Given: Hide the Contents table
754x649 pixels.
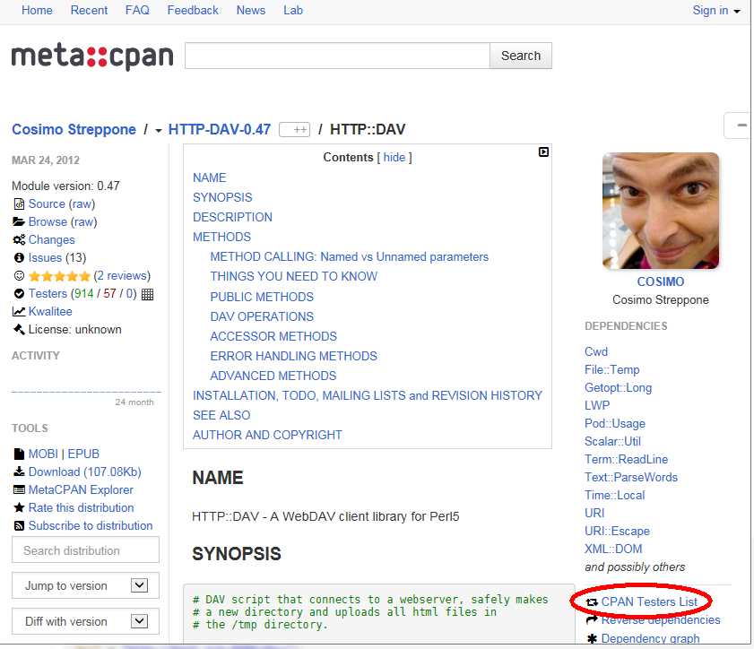Looking at the screenshot, I should [x=394, y=157].
